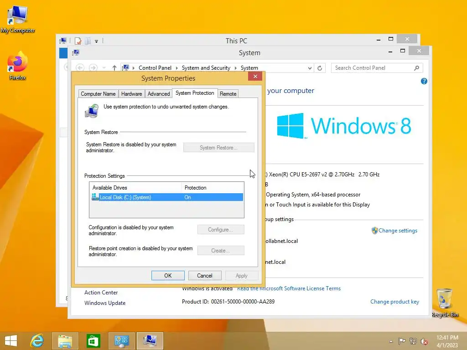Open the My Computer desktop shortcut
The image size is (467, 350).
(18, 19)
